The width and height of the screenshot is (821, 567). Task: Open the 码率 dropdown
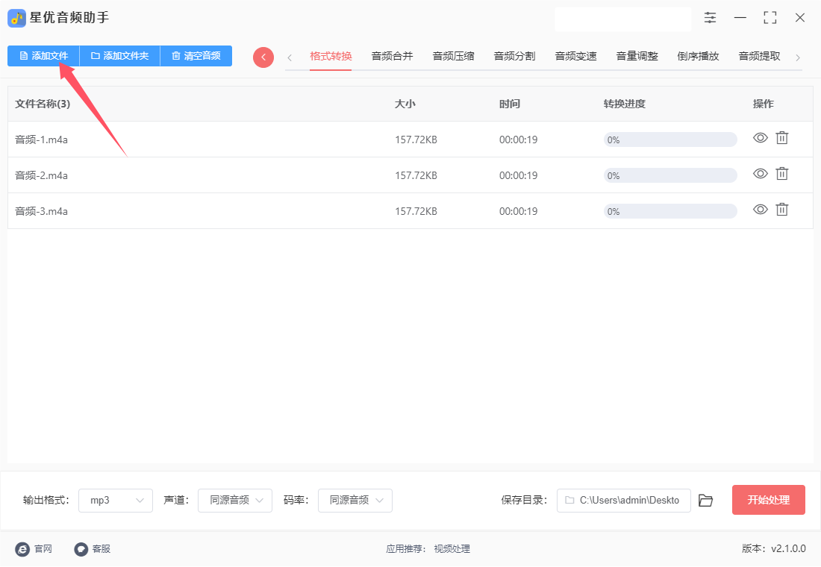pyautogui.click(x=355, y=501)
